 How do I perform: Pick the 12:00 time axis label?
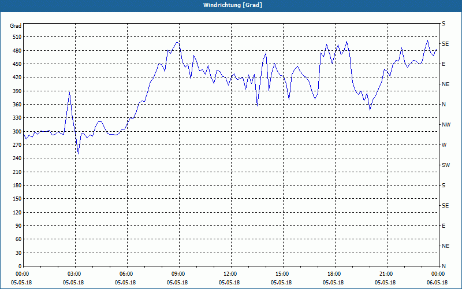pyautogui.click(x=232, y=273)
